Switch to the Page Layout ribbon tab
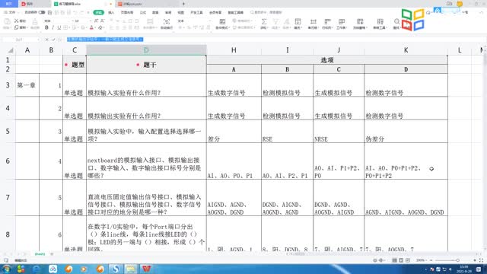This screenshot has width=487, height=274. tap(127, 12)
